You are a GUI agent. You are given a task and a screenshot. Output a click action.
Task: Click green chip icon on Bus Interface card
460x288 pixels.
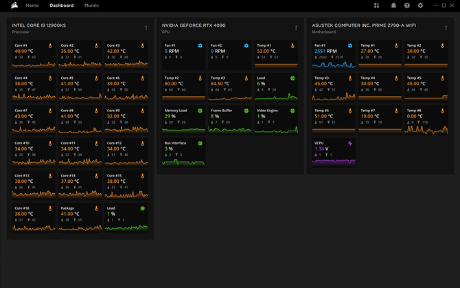[x=200, y=144]
